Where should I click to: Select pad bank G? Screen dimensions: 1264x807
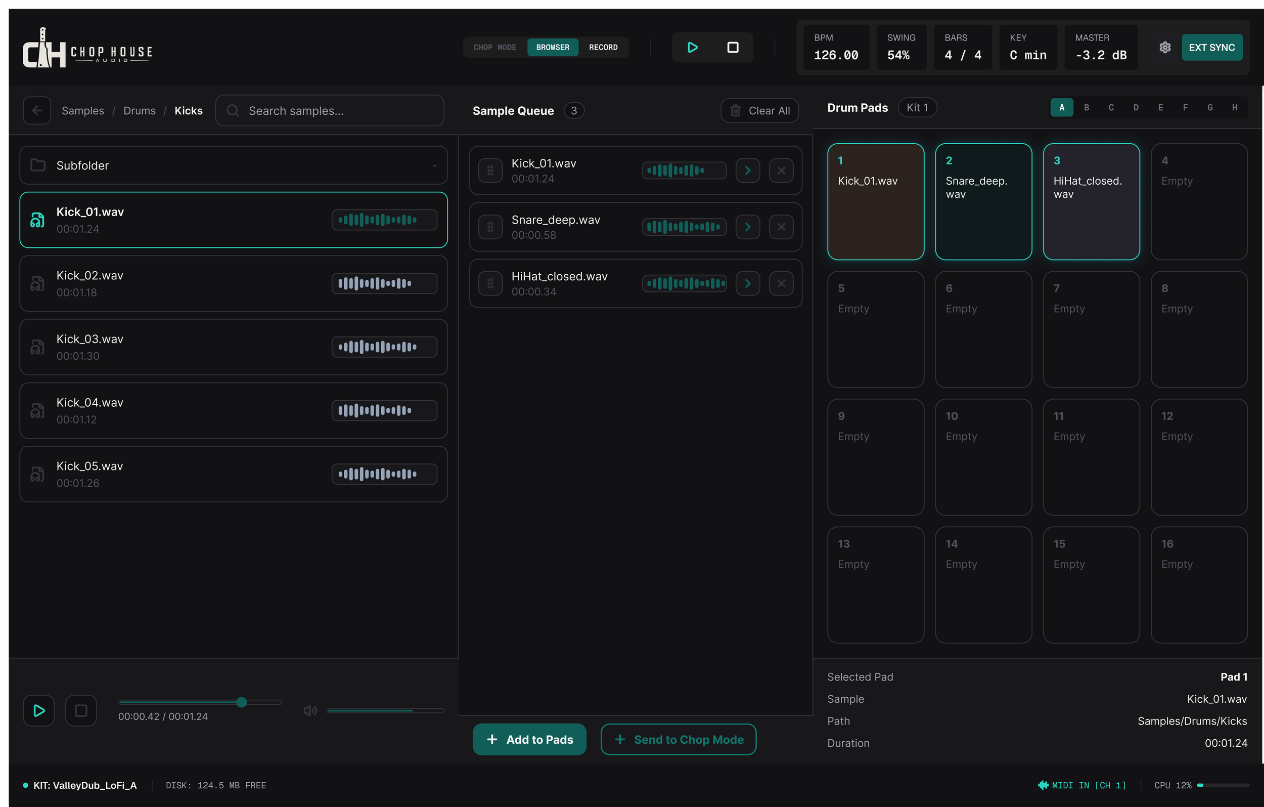click(1210, 107)
